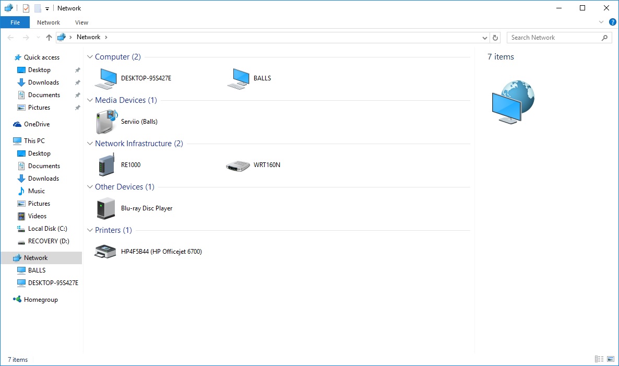Collapse the Network Infrastructure group

(x=90, y=144)
